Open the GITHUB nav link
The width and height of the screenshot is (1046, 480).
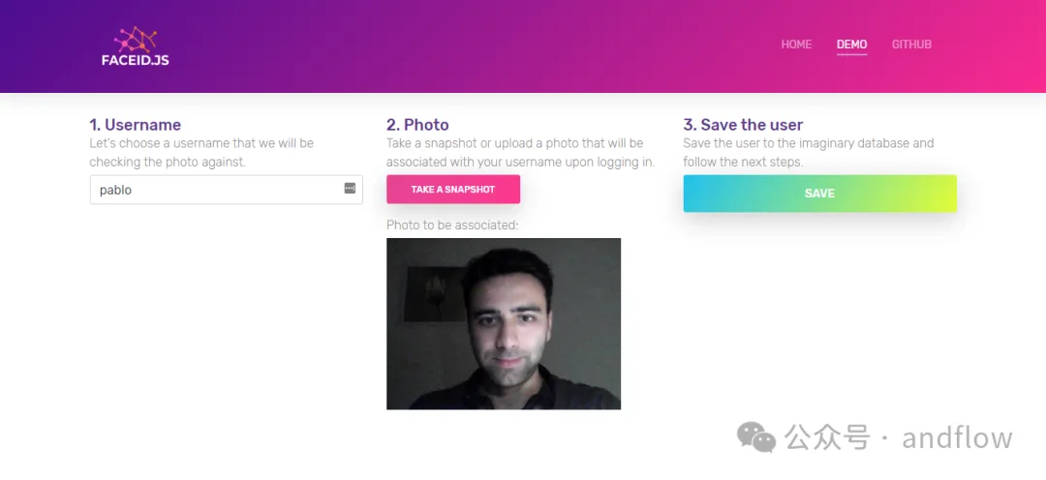pos(911,45)
